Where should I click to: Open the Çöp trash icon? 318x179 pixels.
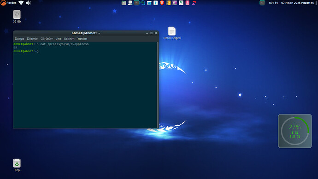tap(17, 165)
